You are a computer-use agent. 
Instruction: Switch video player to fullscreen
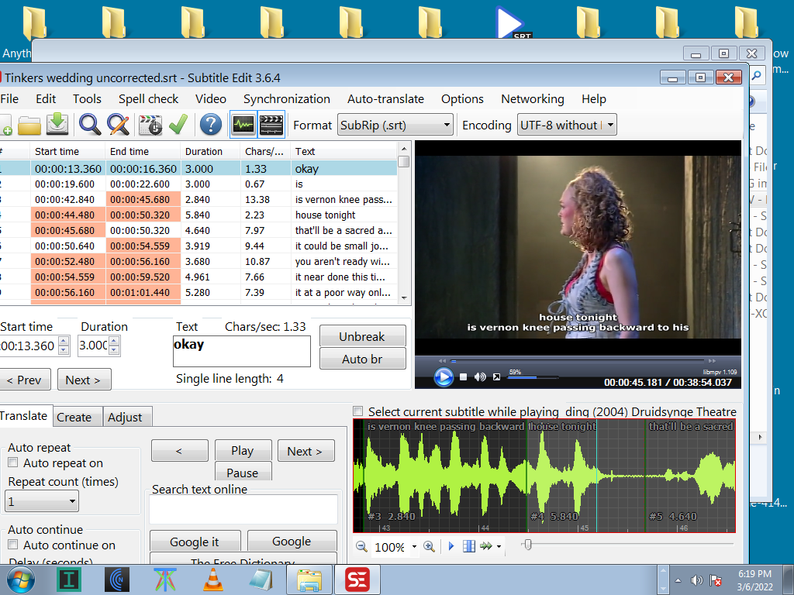[497, 377]
